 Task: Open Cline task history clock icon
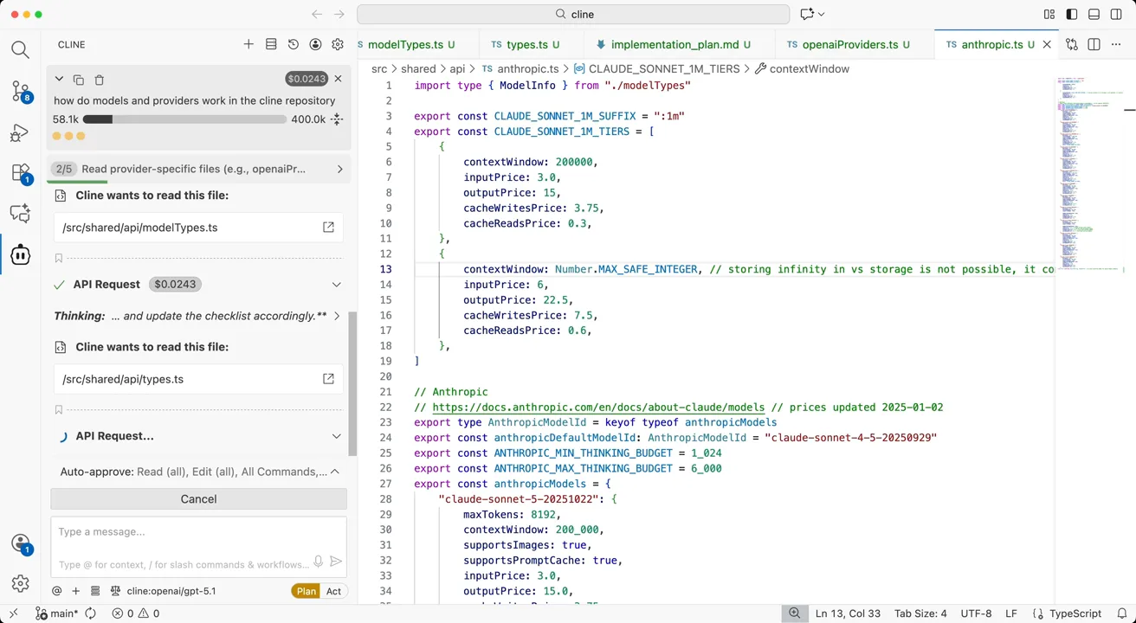coord(294,44)
